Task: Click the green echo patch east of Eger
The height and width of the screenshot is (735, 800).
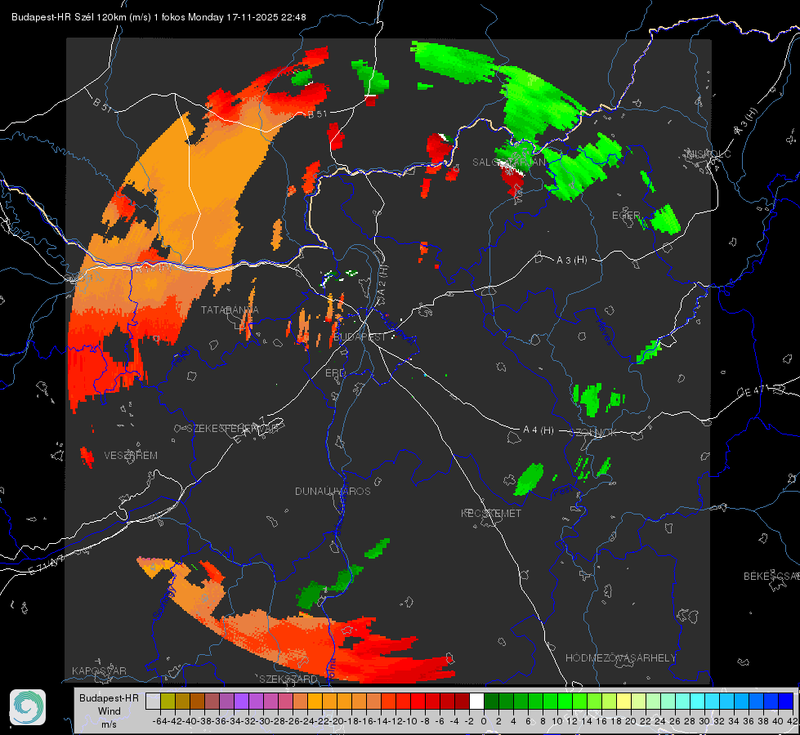Action: coord(665,220)
